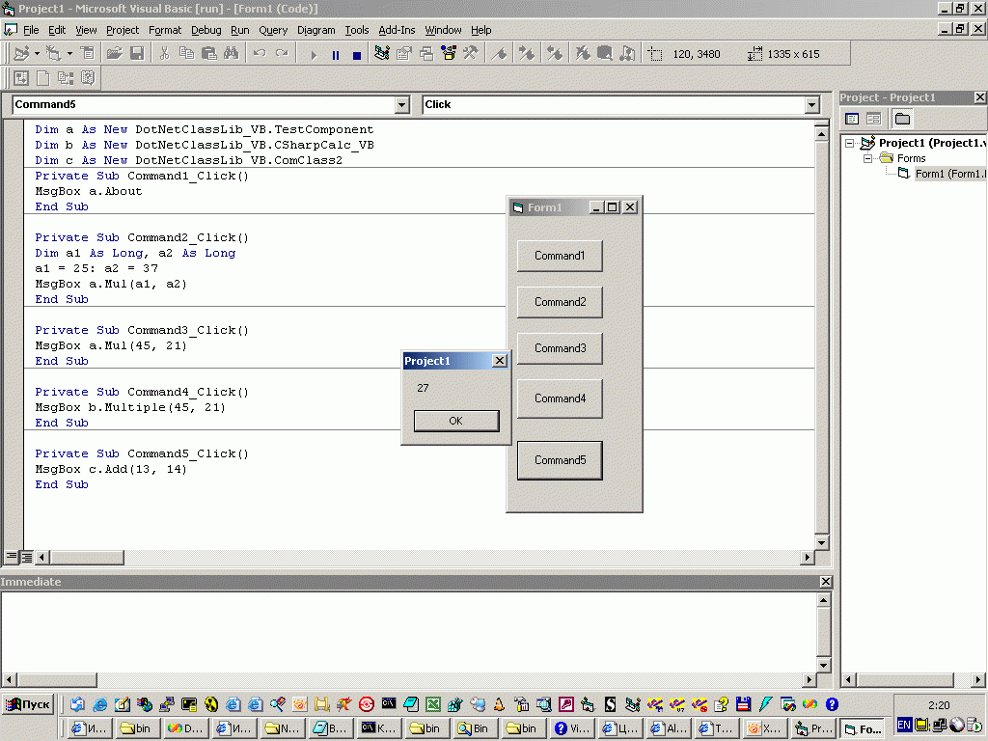Switch to Procedure View in code editor

pos(12,557)
